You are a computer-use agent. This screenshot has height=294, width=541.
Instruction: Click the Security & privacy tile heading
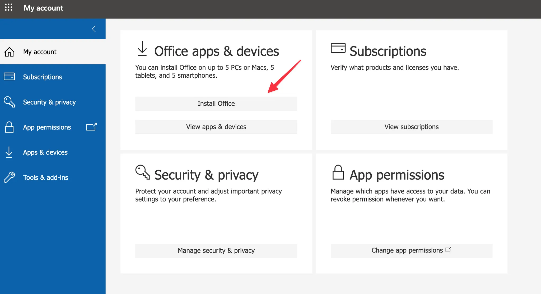point(206,175)
